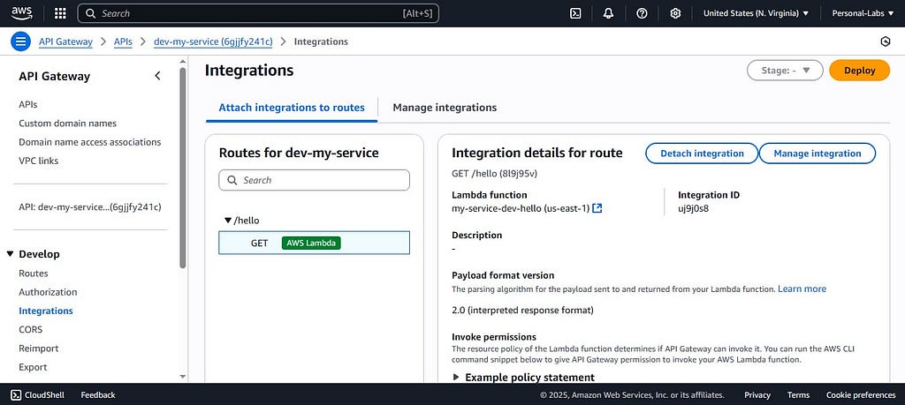Open the Stage dropdown

pyautogui.click(x=785, y=71)
